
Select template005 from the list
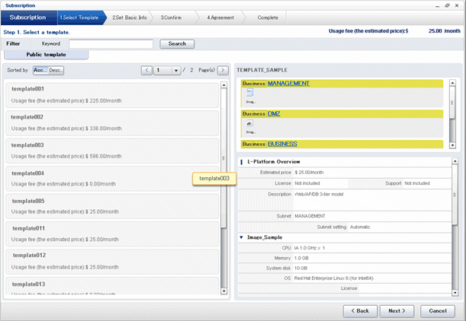112,205
